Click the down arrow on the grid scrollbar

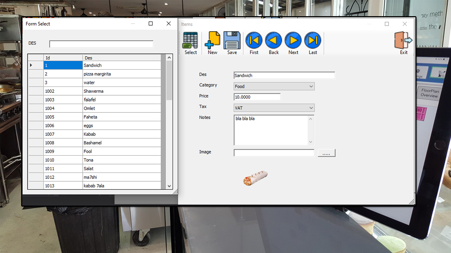tap(169, 186)
